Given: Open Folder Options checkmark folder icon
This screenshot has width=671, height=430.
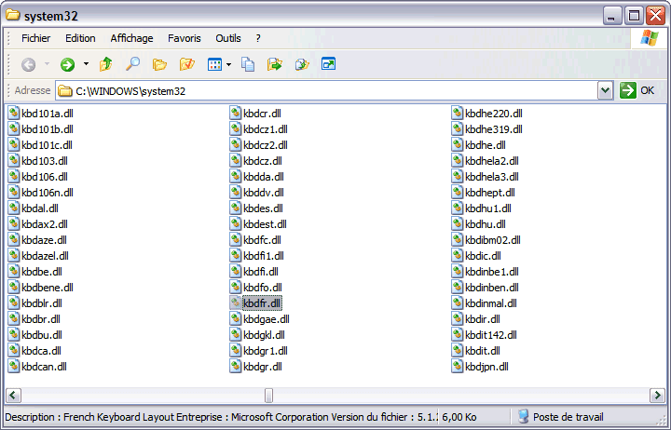Looking at the screenshot, I should pos(187,64).
